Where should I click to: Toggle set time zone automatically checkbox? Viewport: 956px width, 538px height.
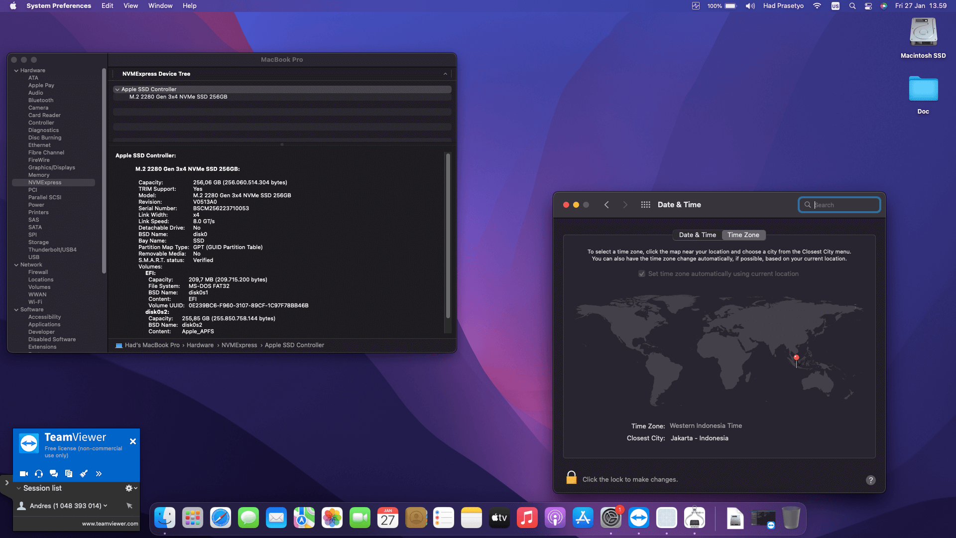click(x=642, y=274)
